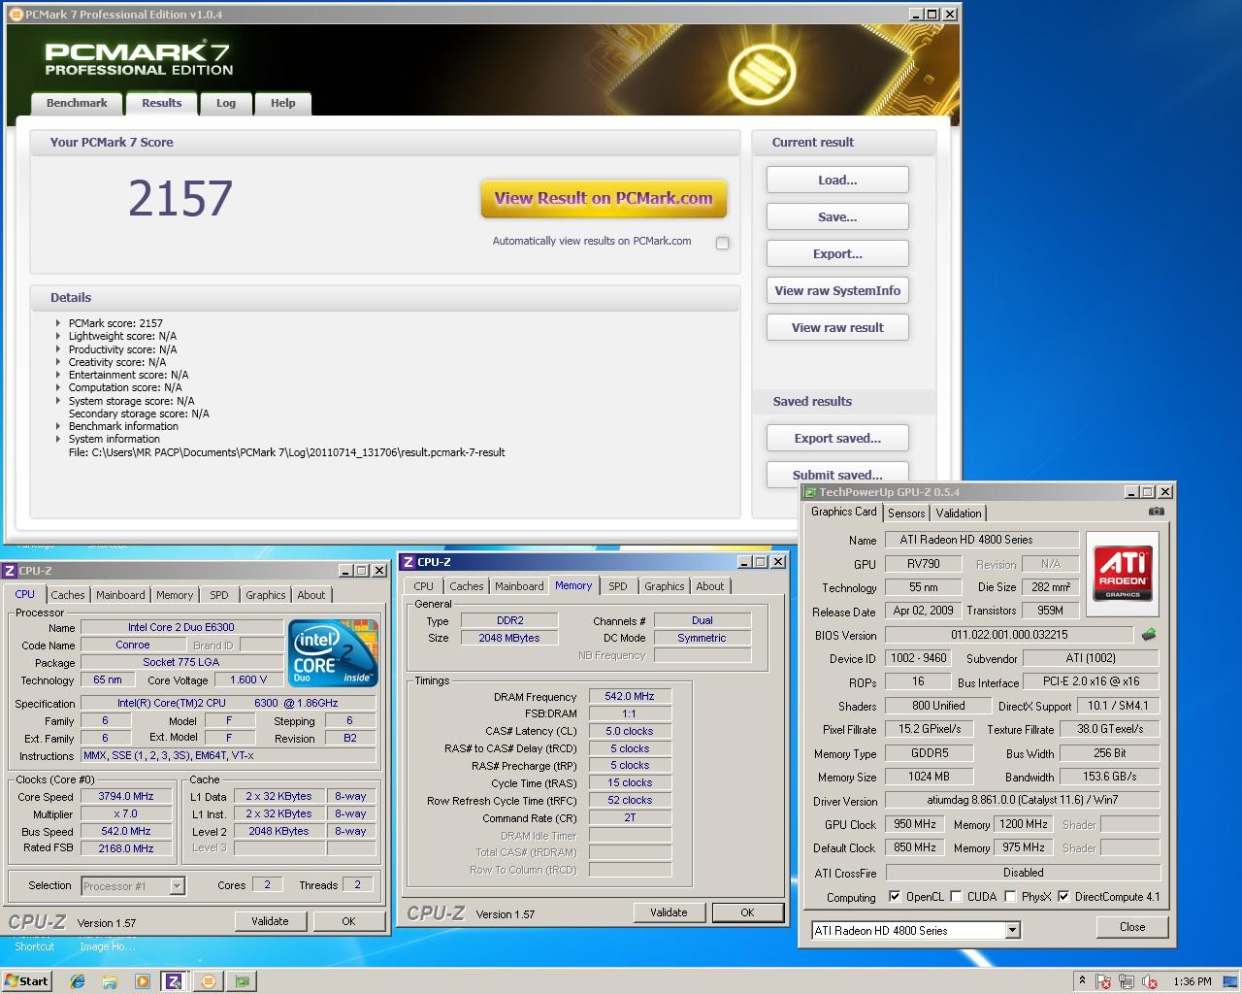Switch to PCMark Benchmark tab
Screen dimensions: 1242x994
(x=77, y=103)
